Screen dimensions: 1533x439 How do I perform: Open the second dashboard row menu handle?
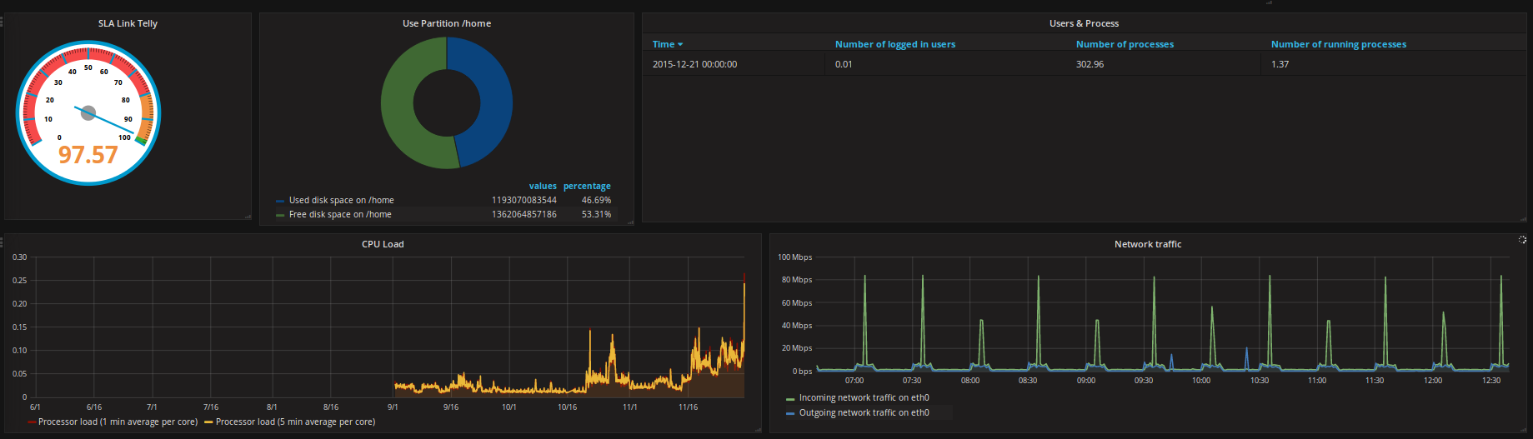point(2,242)
